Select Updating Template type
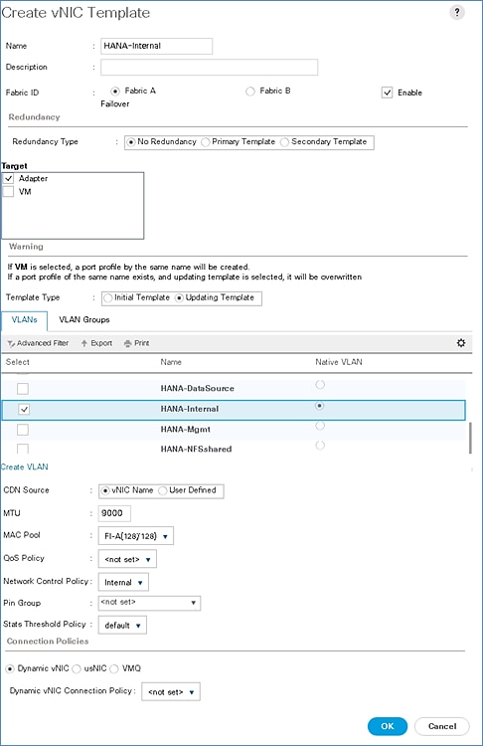The height and width of the screenshot is (746, 483). (x=179, y=297)
